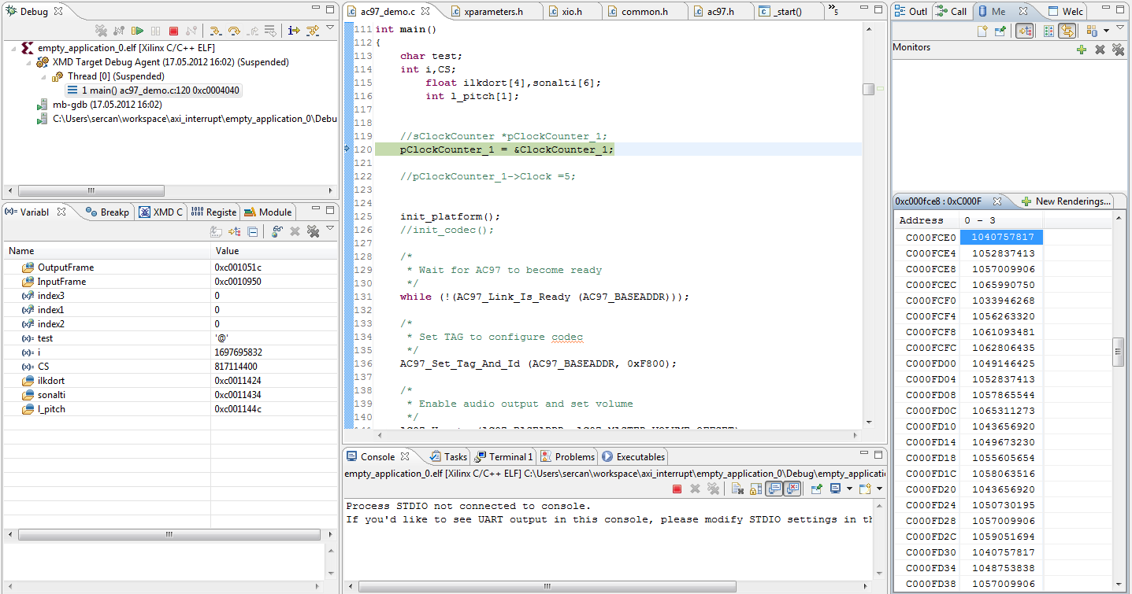Viewport: 1132px width, 594px height.
Task: Click the Memory rendering vertical scrollbar thumb
Action: tap(1118, 352)
